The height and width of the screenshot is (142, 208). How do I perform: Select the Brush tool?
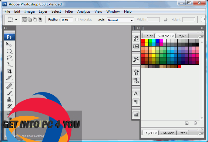[x=9, y=93]
